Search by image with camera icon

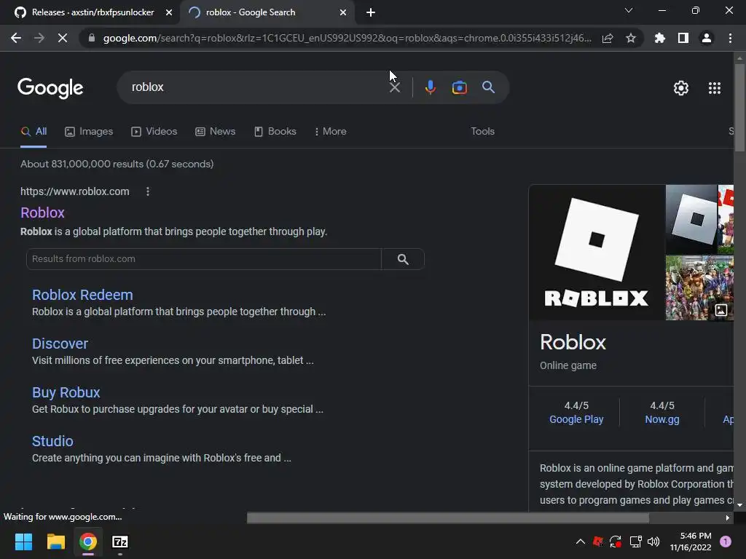(459, 87)
